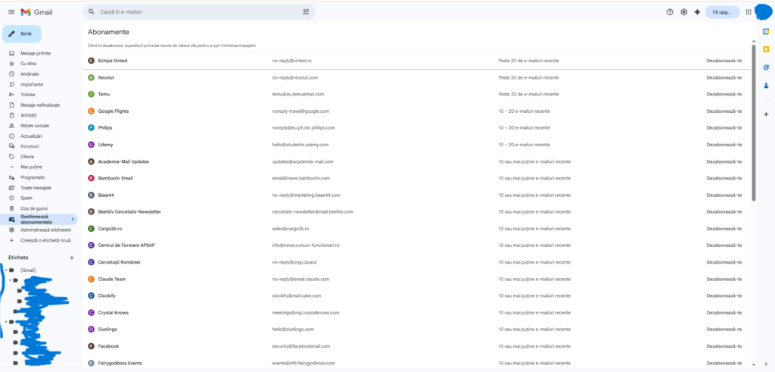
Task: Open the Help question mark icon
Action: (670, 12)
